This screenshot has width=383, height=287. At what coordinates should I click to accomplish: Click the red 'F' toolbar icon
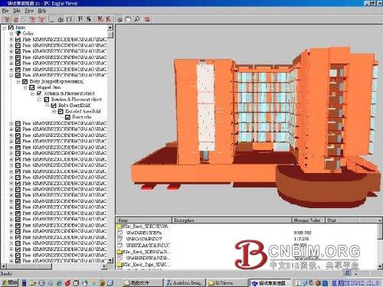coord(100,19)
